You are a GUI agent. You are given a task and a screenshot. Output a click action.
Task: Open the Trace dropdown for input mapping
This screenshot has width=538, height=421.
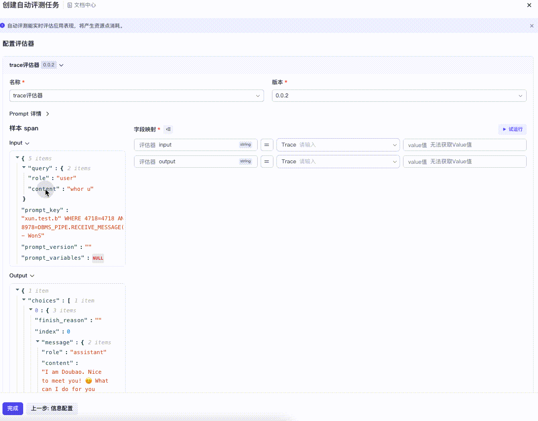point(338,145)
